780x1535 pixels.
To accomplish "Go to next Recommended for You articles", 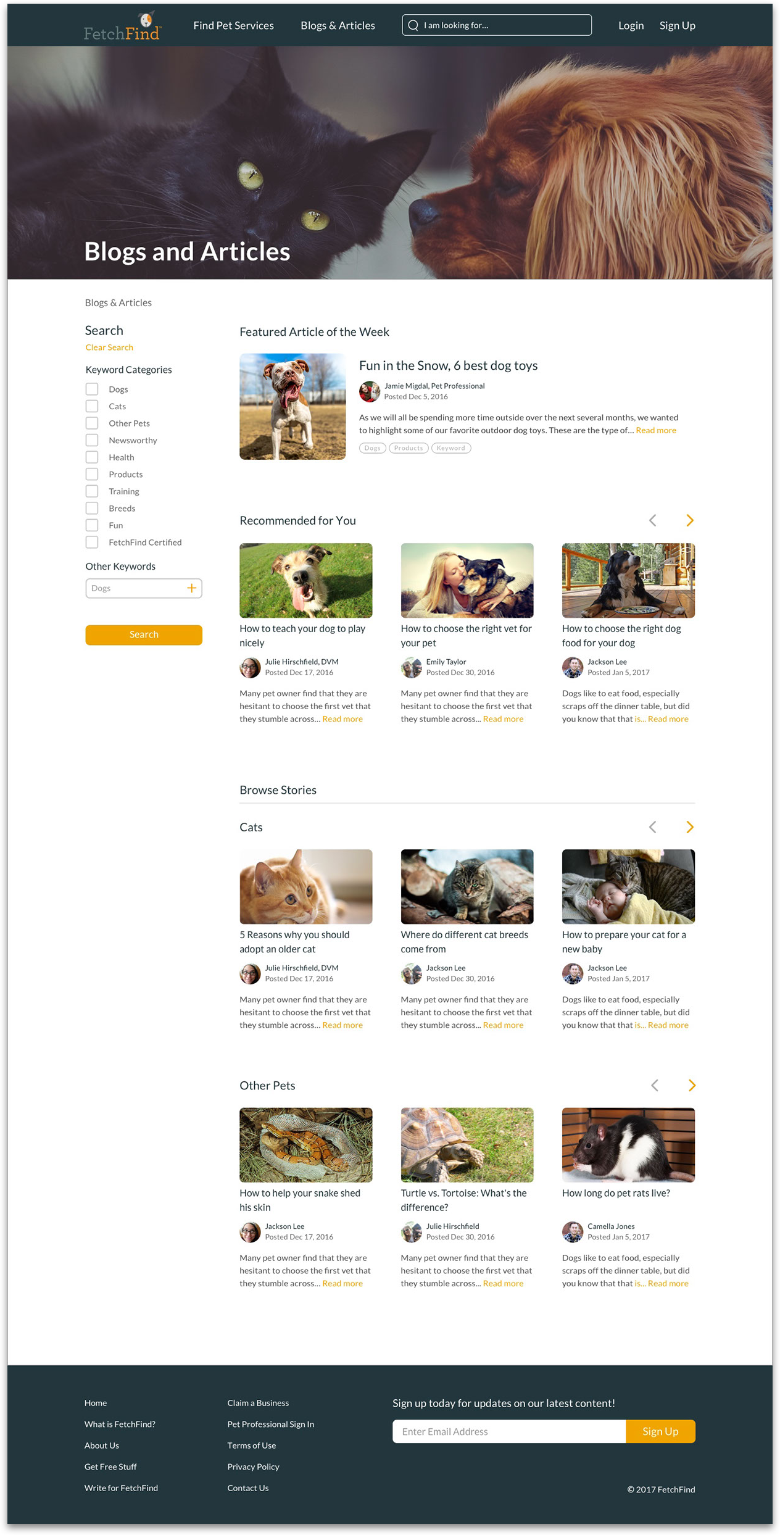I will 690,520.
